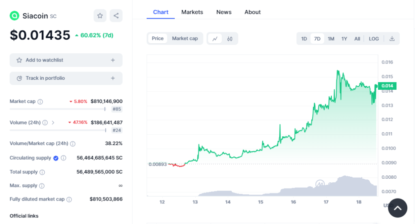Select the All time range
415x224 pixels.
[357, 38]
